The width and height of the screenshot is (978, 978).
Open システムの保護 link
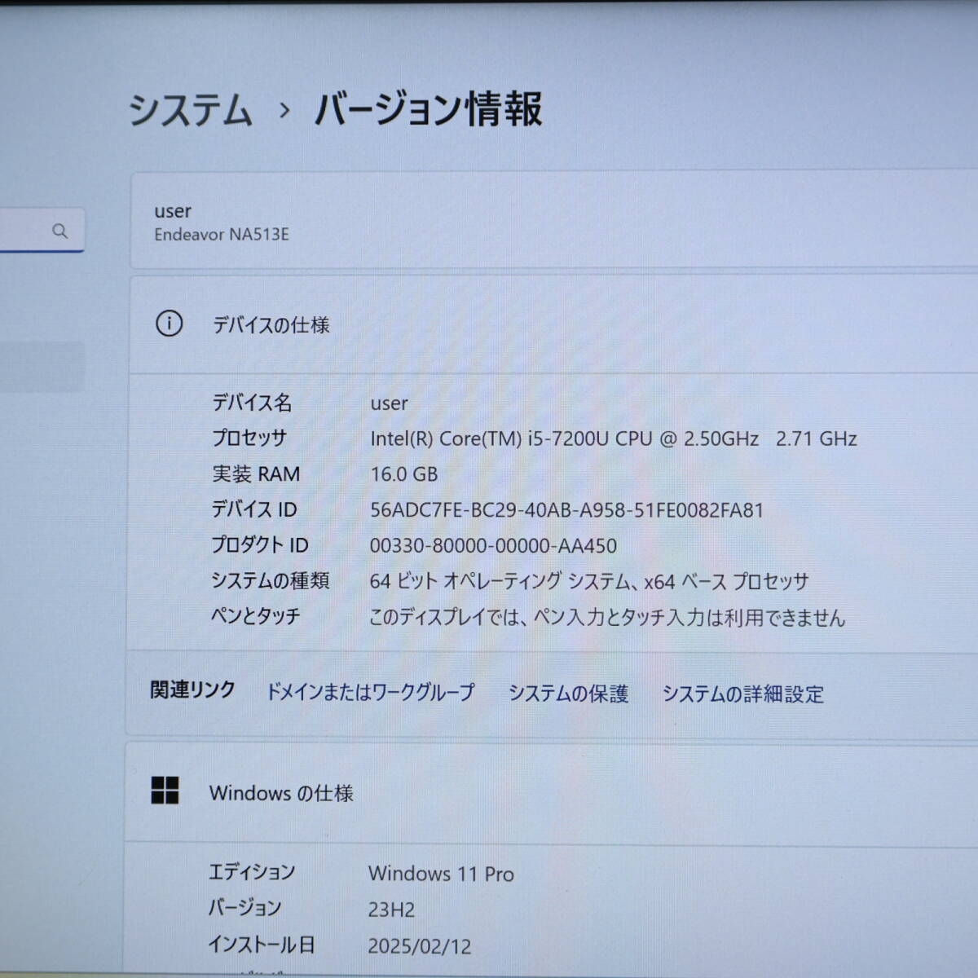click(568, 694)
